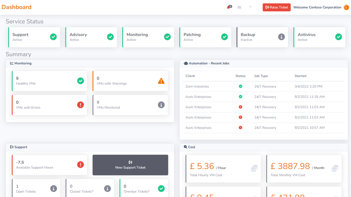Open the messages envelope icon
351x197 pixels.
point(239,7)
